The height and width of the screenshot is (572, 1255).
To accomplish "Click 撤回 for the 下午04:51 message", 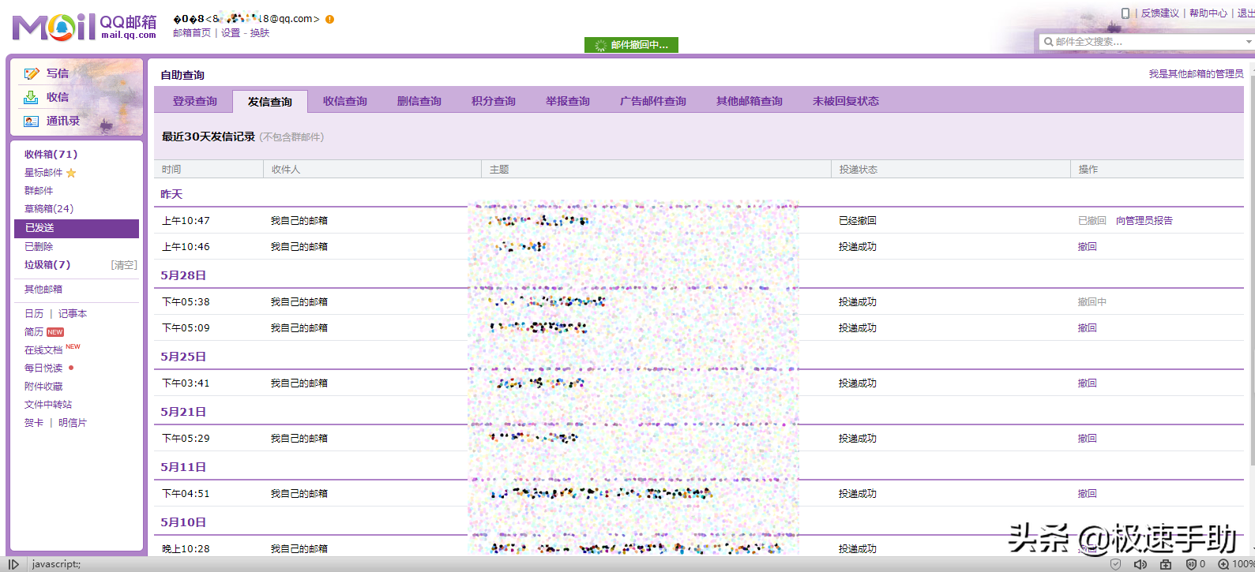I will pos(1088,494).
